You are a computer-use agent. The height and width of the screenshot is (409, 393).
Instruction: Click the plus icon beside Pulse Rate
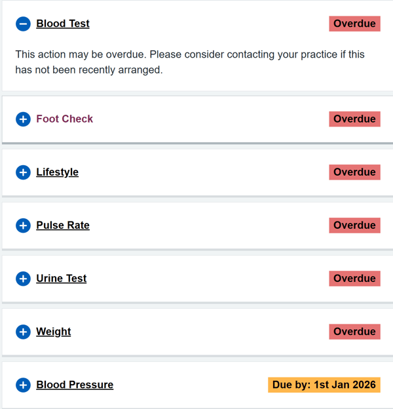(x=23, y=225)
